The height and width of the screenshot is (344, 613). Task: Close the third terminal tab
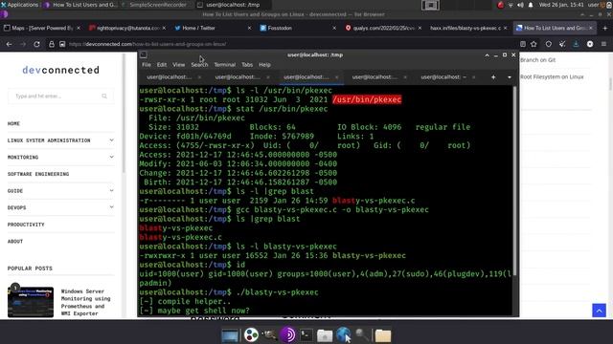[336, 77]
